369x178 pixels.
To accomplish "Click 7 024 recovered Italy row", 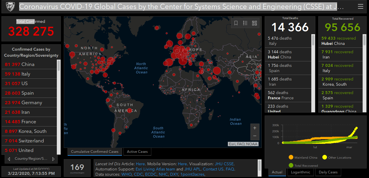I will coord(341,68).
